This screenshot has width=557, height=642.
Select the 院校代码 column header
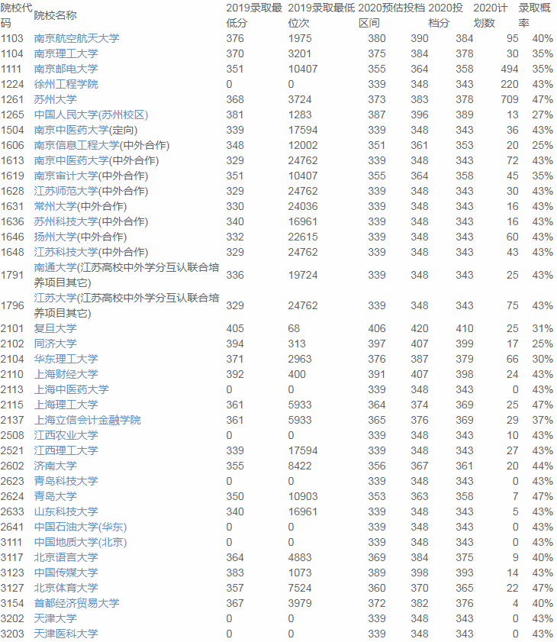16,15
